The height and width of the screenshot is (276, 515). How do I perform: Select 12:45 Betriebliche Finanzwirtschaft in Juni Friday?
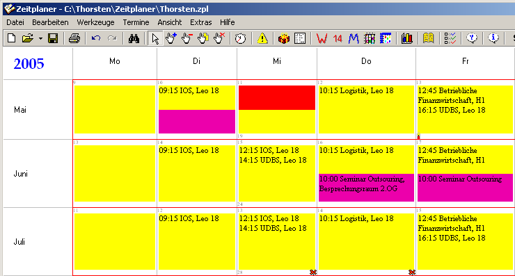point(452,155)
